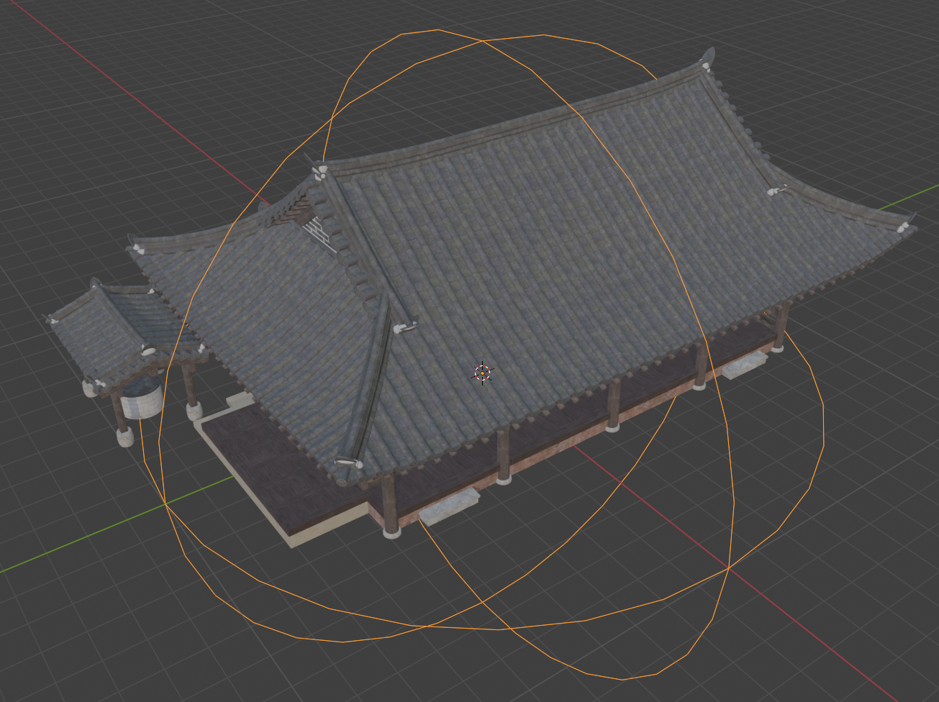Screen dimensions: 939x702
Task: Click the 3D cursor on the roof
Action: pos(482,373)
